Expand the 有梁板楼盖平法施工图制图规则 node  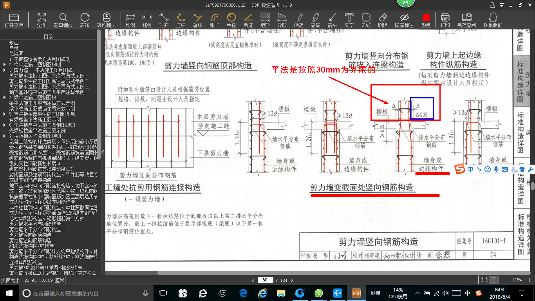pos(4,114)
